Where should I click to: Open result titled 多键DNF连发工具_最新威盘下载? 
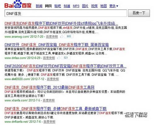55,109
